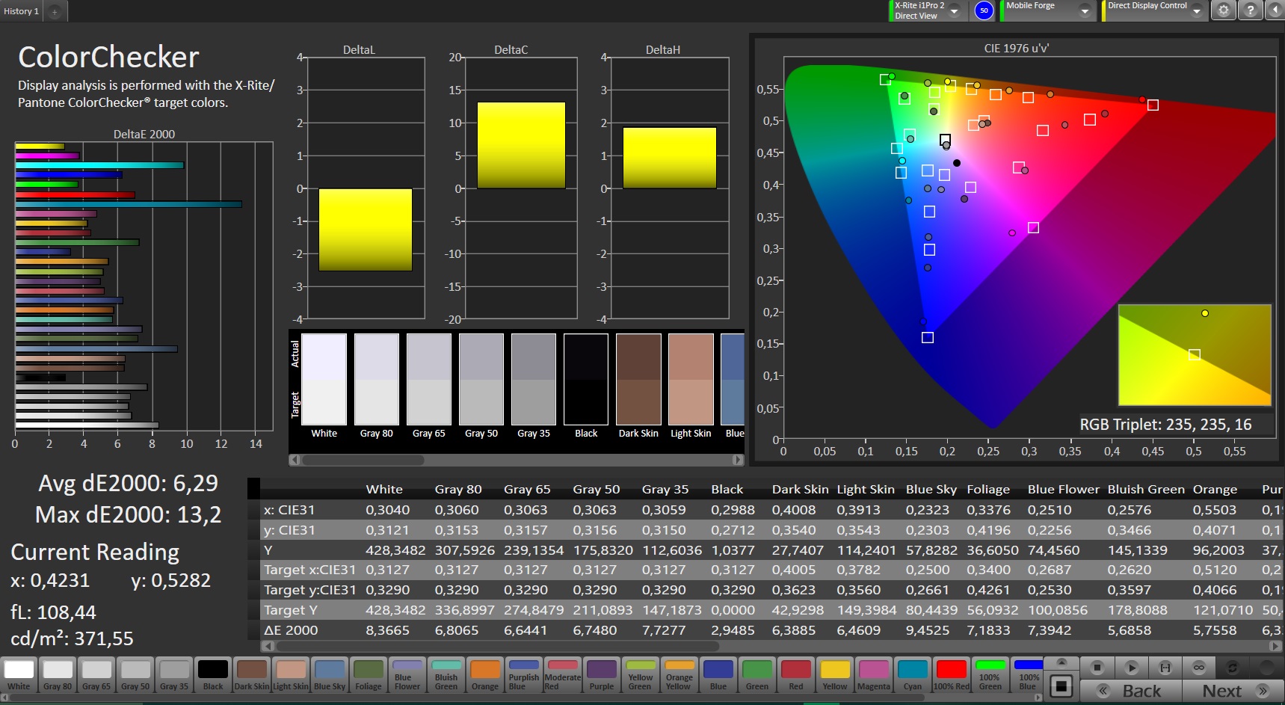Click the White ΔE value 8,3665

click(387, 630)
